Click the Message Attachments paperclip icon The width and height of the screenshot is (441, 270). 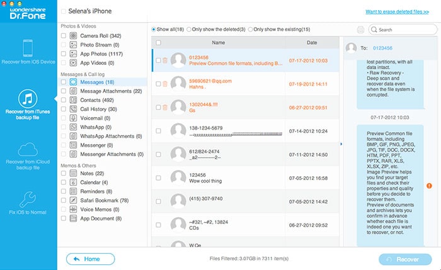pos(74,91)
